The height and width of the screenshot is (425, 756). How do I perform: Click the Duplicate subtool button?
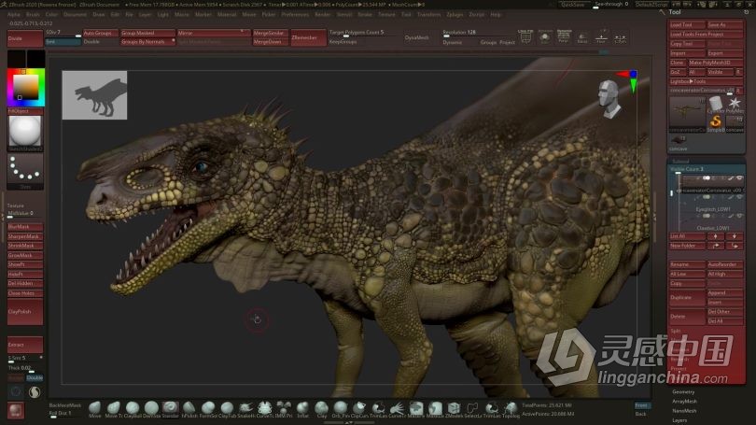pyautogui.click(x=687, y=298)
